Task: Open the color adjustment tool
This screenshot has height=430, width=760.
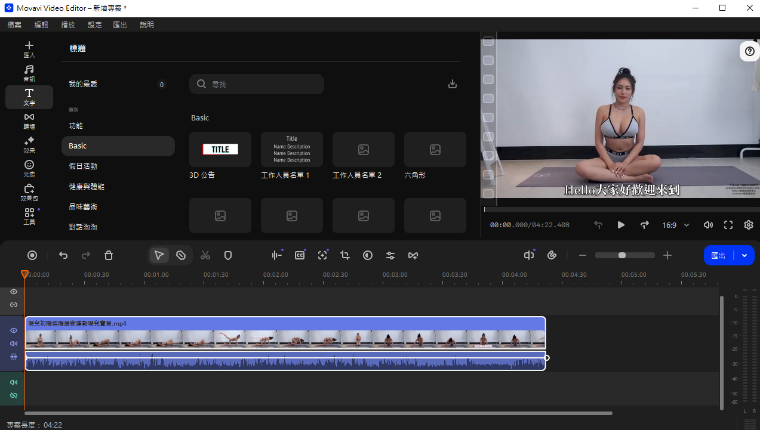Action: click(368, 255)
